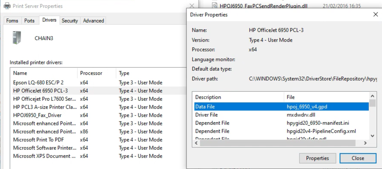The image size is (382, 169).
Task: Click the printer icon in the title bar
Action: point(6,6)
